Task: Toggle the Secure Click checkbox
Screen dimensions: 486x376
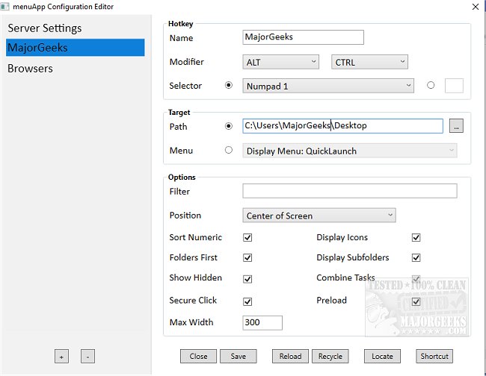Action: [247, 301]
